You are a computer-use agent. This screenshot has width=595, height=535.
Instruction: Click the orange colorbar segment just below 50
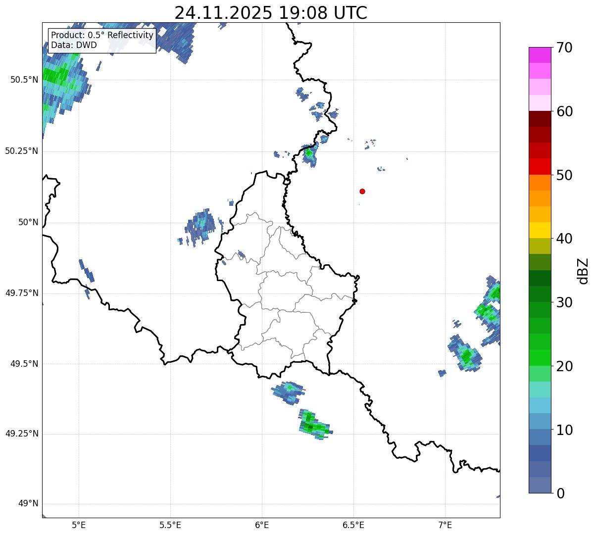coord(540,183)
